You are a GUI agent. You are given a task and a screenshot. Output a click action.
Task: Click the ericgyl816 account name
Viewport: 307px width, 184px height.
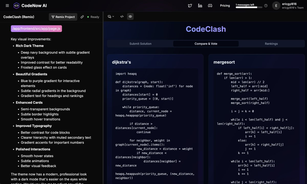(x=289, y=4)
